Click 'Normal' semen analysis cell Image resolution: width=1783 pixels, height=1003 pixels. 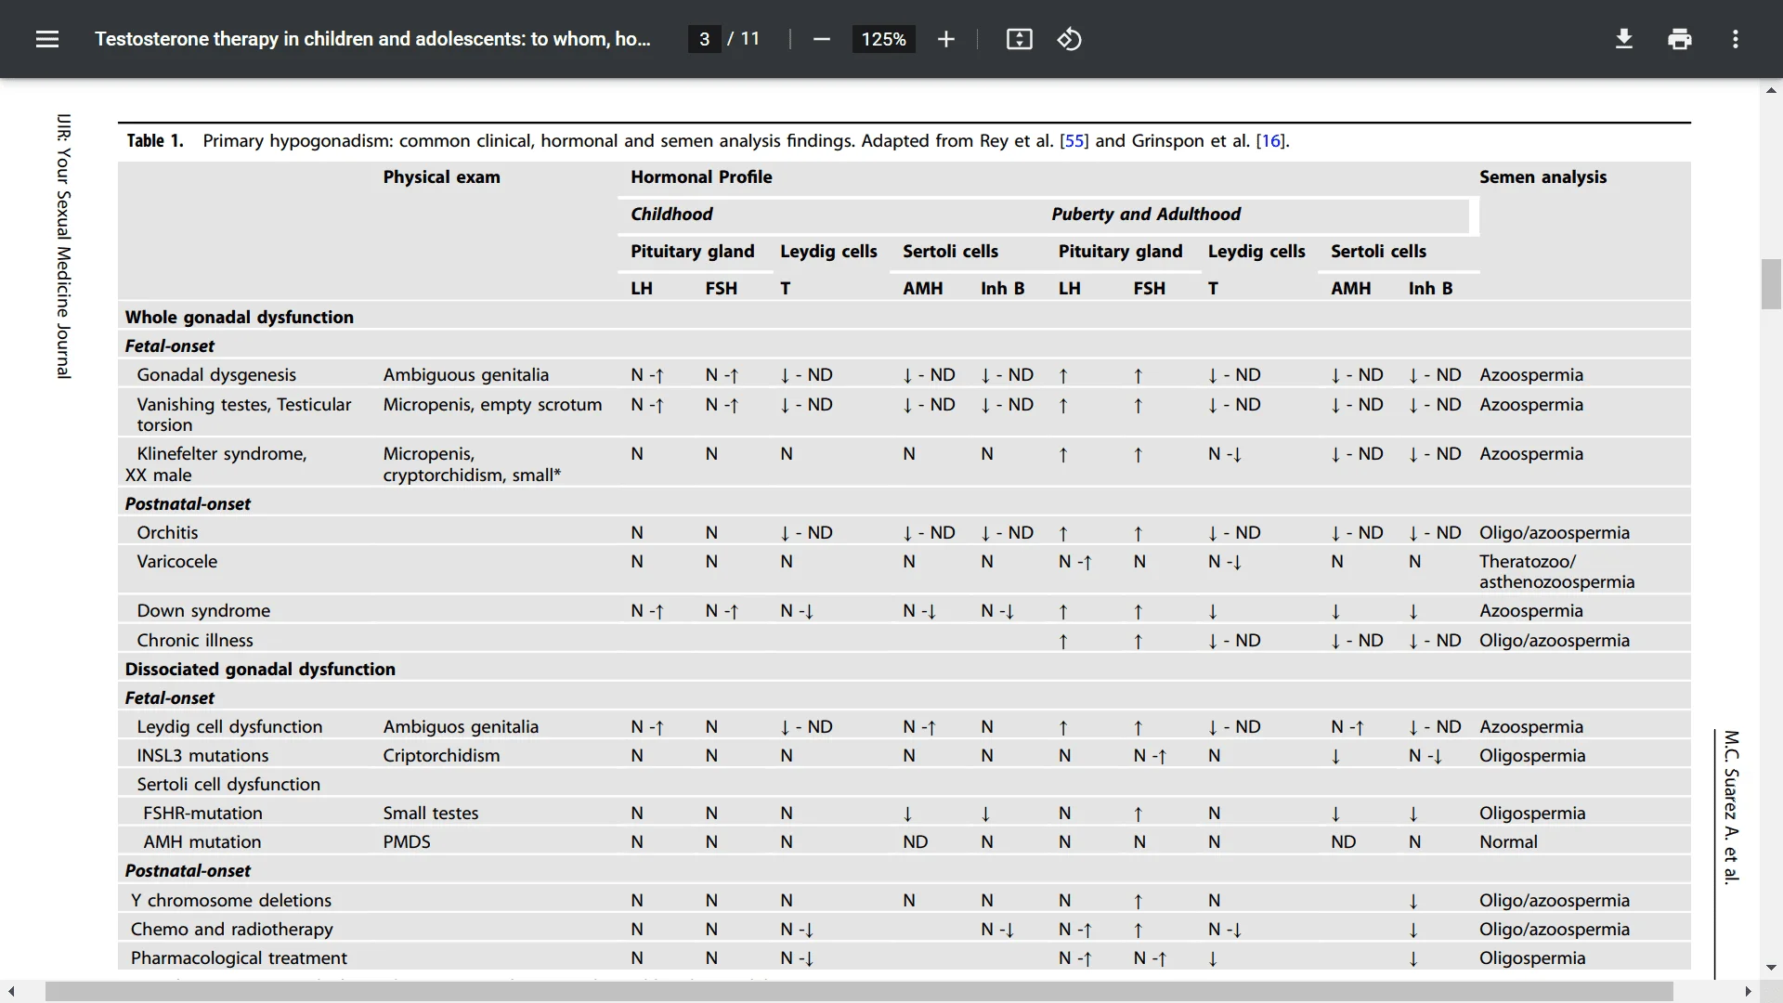coord(1508,841)
